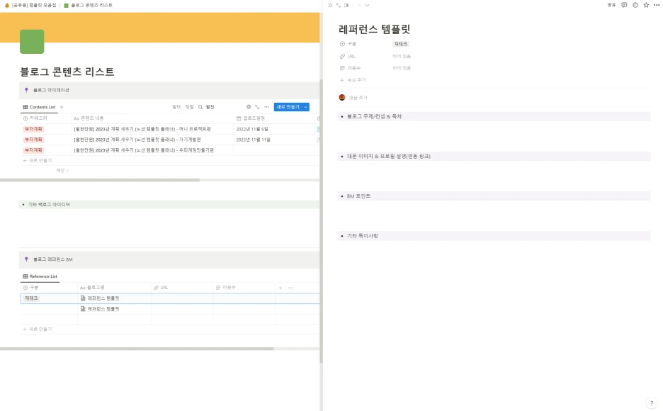Collapse the 기타 특이사항 toggle section
Viewport: 663px width, 411px height.
point(342,235)
